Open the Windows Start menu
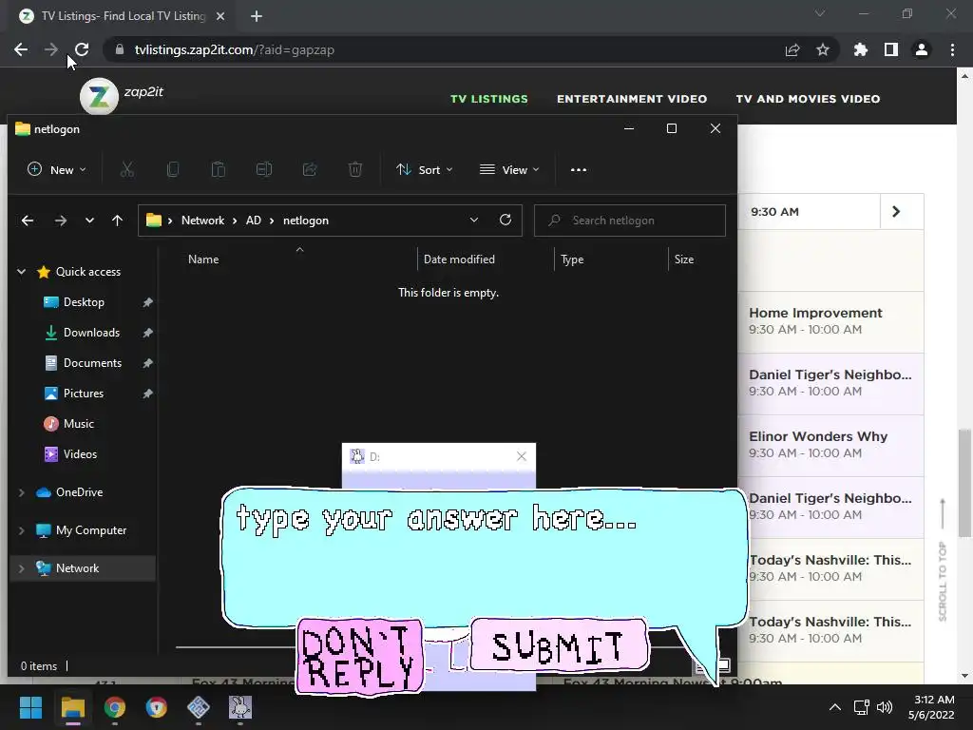The image size is (973, 730). (30, 707)
